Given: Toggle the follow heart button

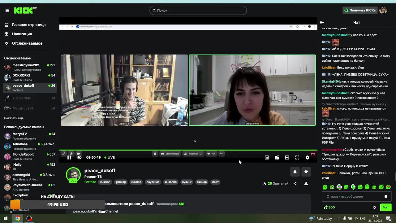Looking at the screenshot, I should point(306,172).
